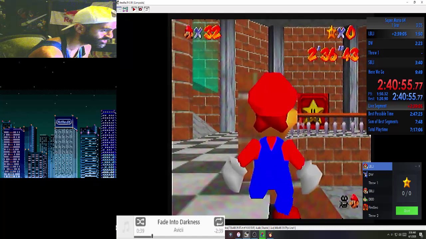Select Throw 2 in the star tracker

pos(377,216)
